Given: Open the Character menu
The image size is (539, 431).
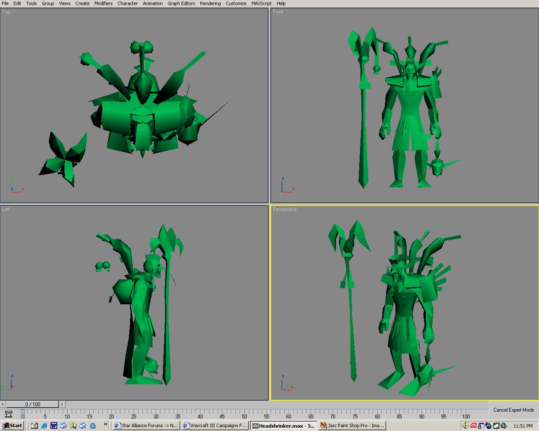Looking at the screenshot, I should coord(128,3).
